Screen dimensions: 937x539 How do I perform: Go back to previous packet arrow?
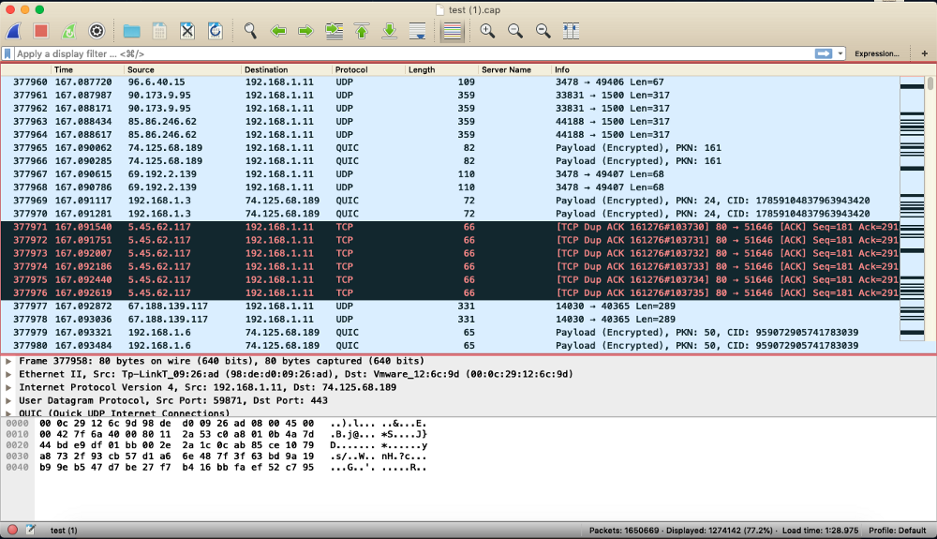(x=278, y=31)
